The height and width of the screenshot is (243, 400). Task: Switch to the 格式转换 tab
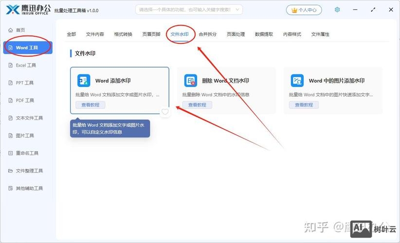point(123,34)
